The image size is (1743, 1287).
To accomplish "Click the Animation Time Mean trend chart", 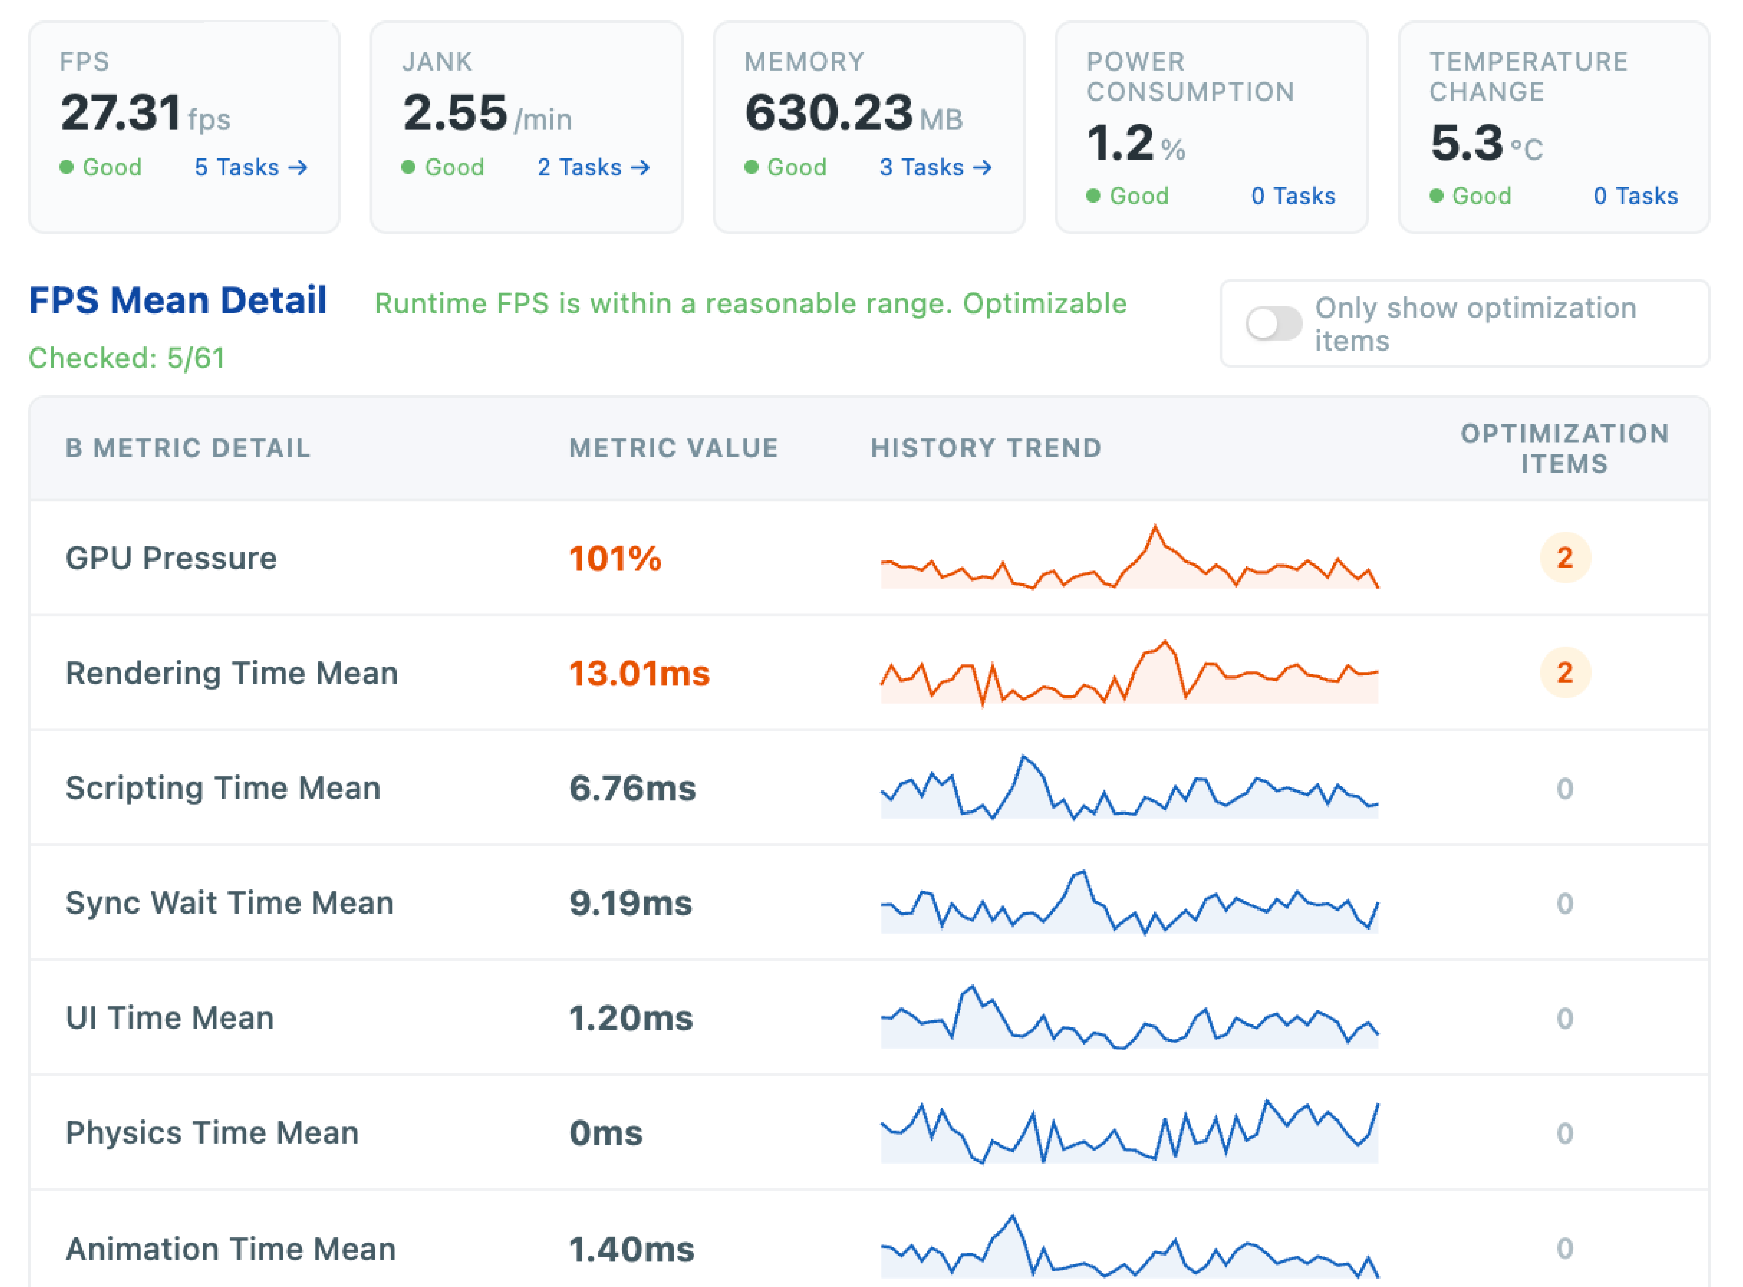I will [x=1129, y=1247].
